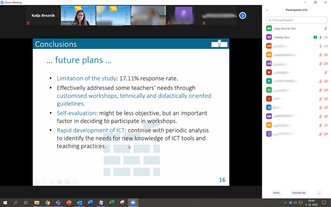Open the more options ellipsis in Participants
331x207 pixels.
coord(319,193)
